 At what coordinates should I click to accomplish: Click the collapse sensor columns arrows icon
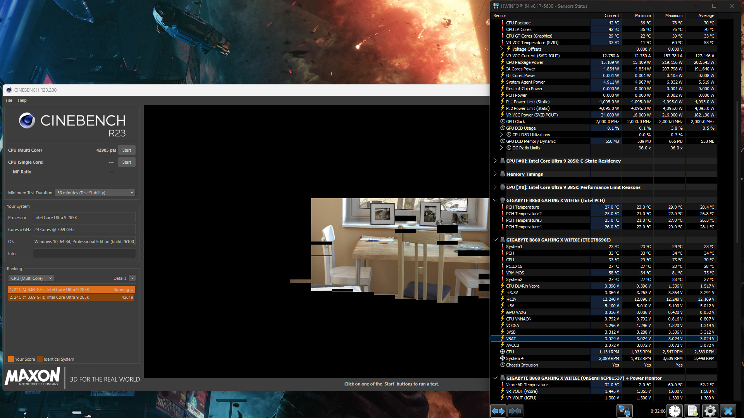(515, 411)
